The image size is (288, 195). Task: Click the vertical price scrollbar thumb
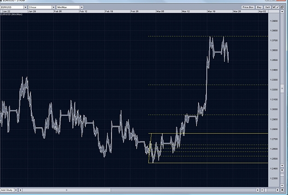click(282, 89)
